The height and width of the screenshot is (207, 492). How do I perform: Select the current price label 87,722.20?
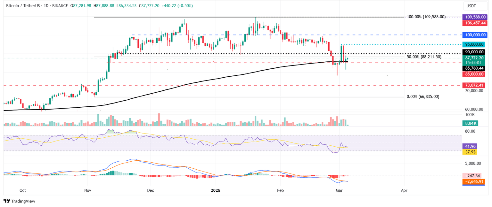[x=475, y=58]
